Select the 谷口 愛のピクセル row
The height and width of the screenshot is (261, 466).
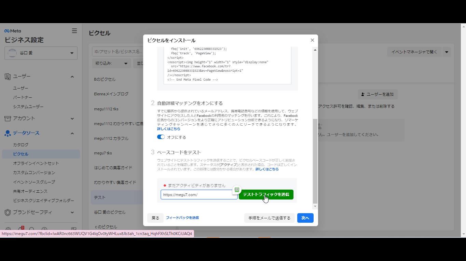click(x=117, y=212)
